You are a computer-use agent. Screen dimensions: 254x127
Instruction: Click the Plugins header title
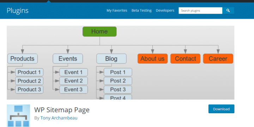point(18,11)
